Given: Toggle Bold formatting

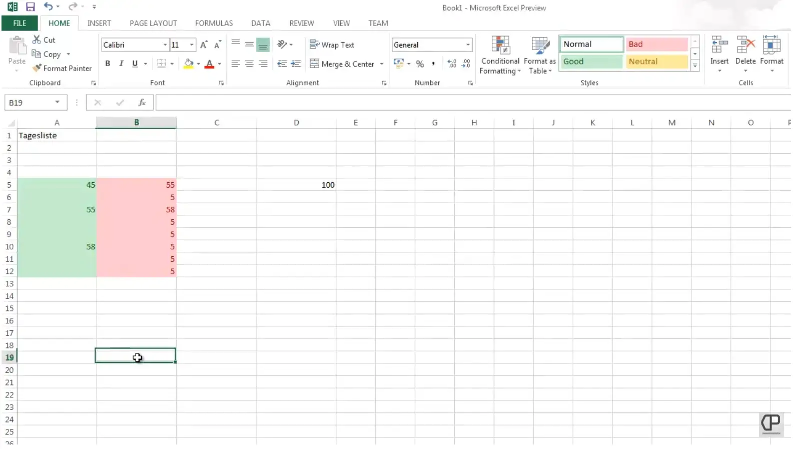Looking at the screenshot, I should 108,64.
